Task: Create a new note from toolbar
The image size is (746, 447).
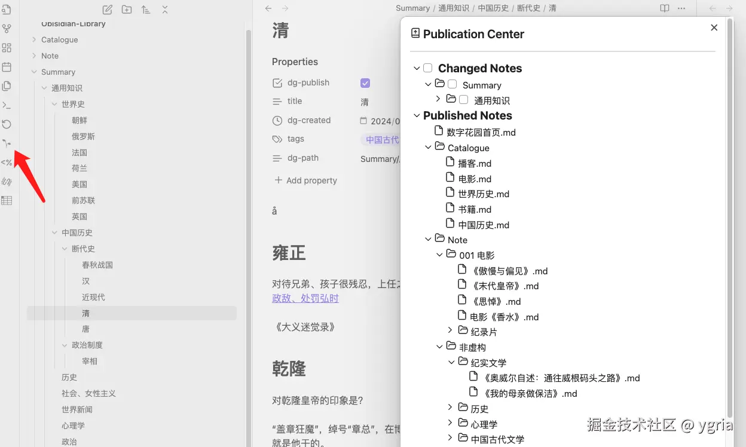Action: click(108, 9)
